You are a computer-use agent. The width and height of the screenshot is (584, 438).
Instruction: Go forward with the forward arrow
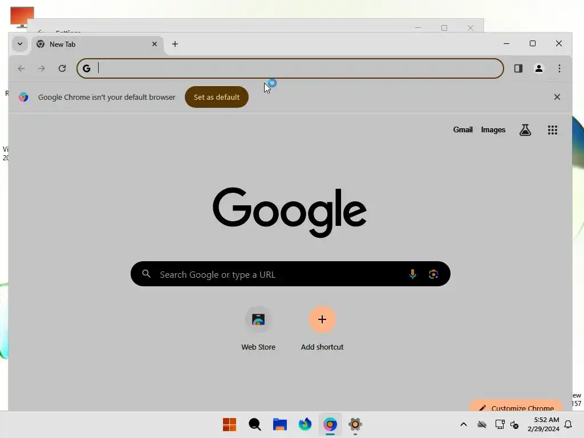click(42, 68)
